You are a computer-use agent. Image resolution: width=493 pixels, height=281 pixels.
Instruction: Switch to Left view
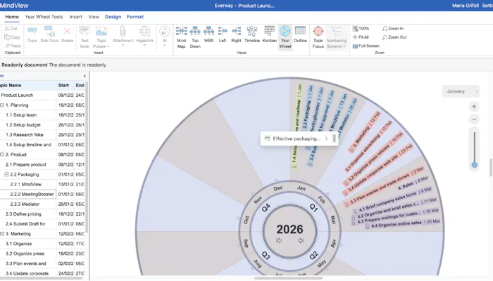(x=223, y=34)
